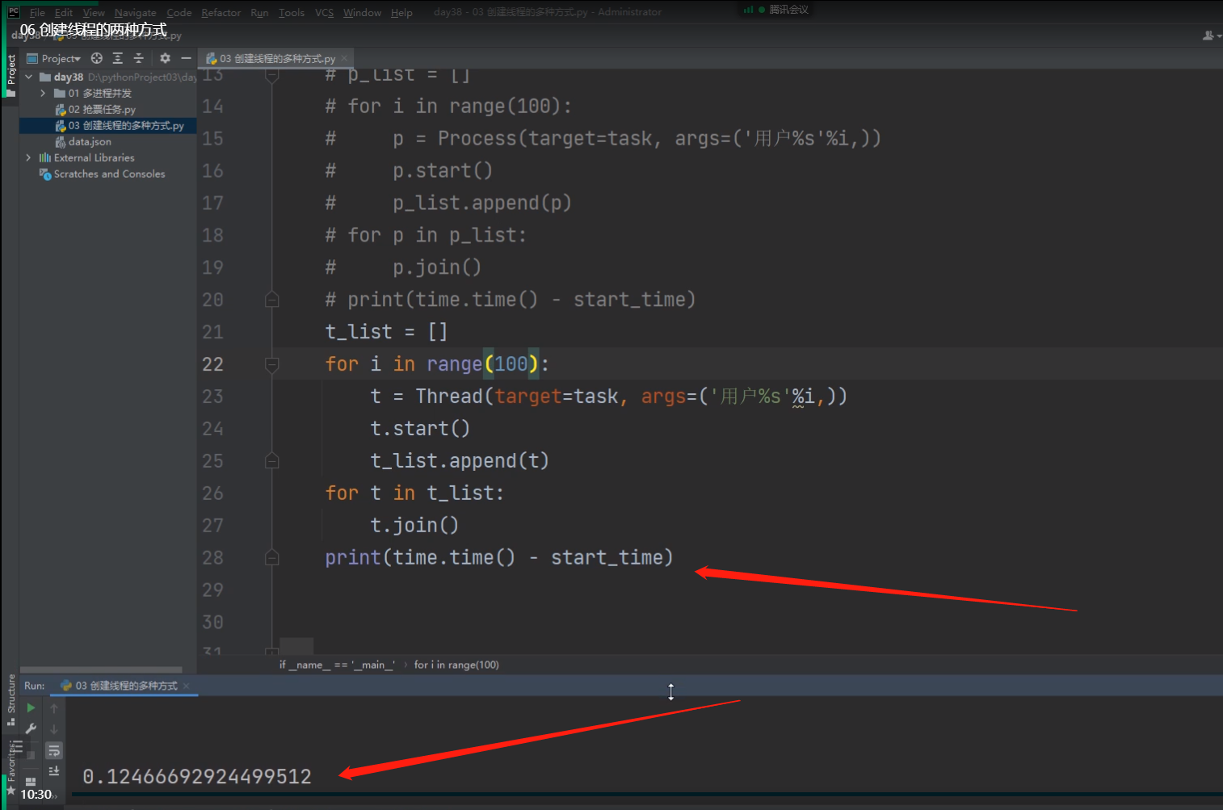Switch to 03 创建线程的多种方式.py editor tab
Screen dimensions: 1223x810
point(277,58)
